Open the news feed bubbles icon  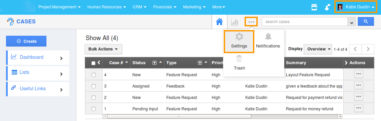(328, 7)
